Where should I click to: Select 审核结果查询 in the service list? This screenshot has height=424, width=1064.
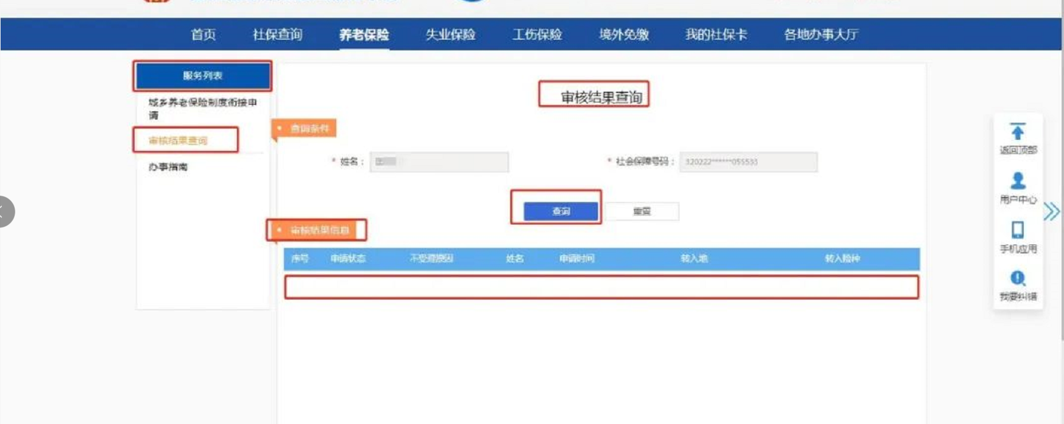[x=178, y=140]
